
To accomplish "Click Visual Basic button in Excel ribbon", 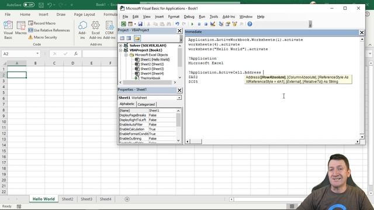I will click(8, 30).
